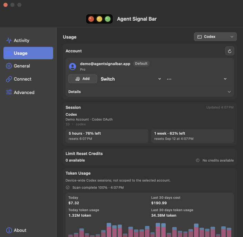Click the 34.38M token value
Image resolution: width=243 pixels, height=237 pixels.
pos(164,215)
